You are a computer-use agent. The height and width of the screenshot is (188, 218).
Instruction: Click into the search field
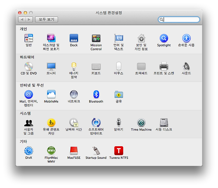tap(179, 19)
